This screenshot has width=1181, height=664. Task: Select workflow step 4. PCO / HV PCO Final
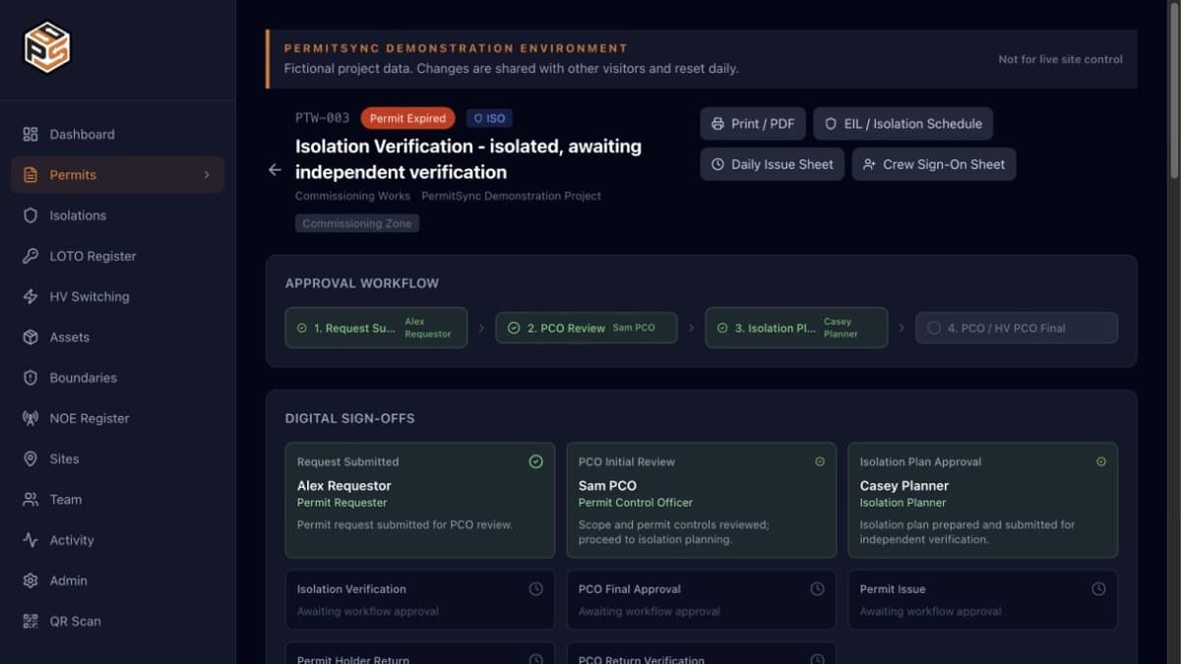tap(1017, 329)
